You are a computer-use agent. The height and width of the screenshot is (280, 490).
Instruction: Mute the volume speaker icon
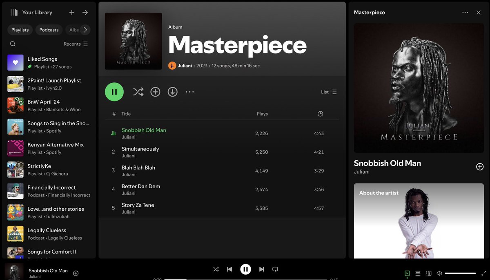[x=440, y=273]
